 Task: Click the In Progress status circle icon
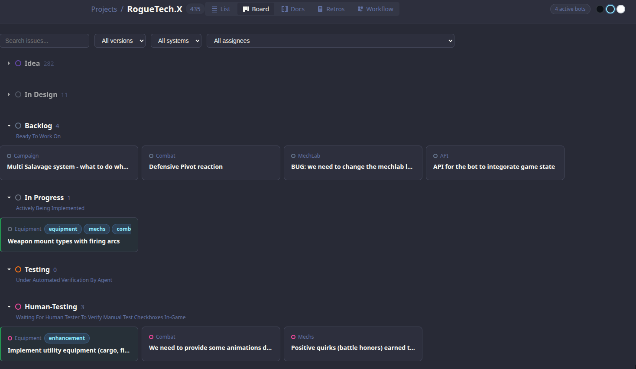click(x=18, y=197)
